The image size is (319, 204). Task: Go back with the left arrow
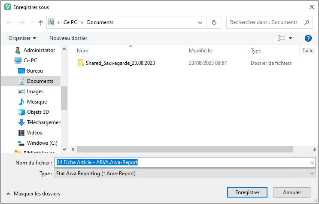[x=9, y=22]
